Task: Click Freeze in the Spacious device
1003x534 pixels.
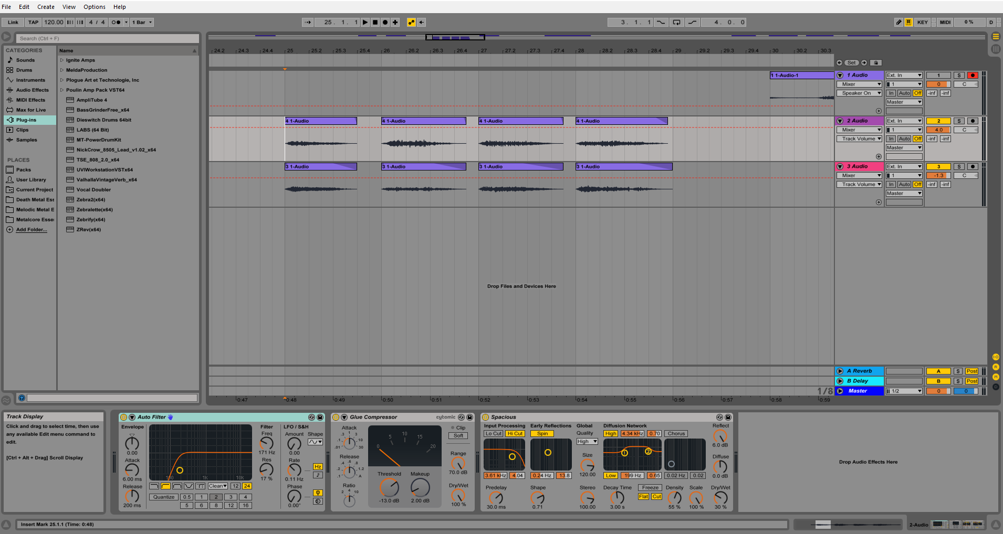Action: click(x=650, y=488)
